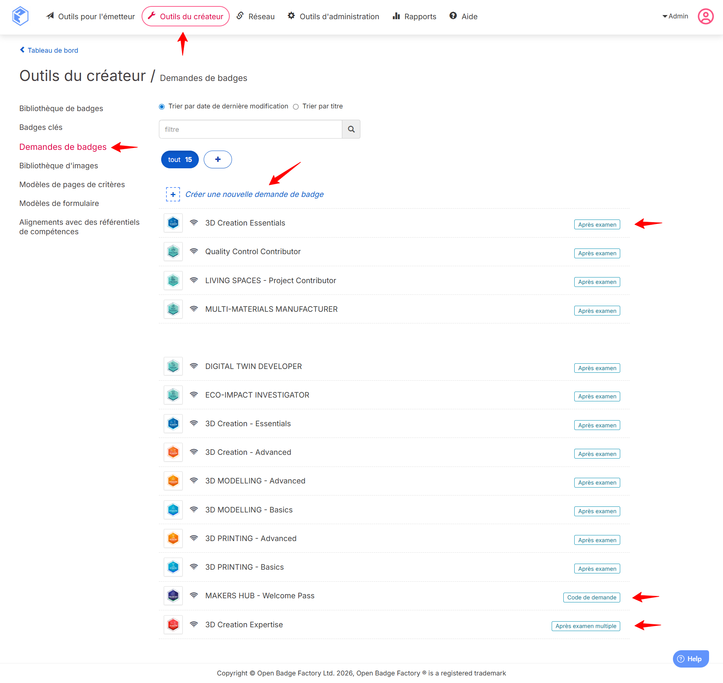Click the MAKERS HUB Welcome Pass badge icon
The width and height of the screenshot is (723, 683).
(x=173, y=596)
